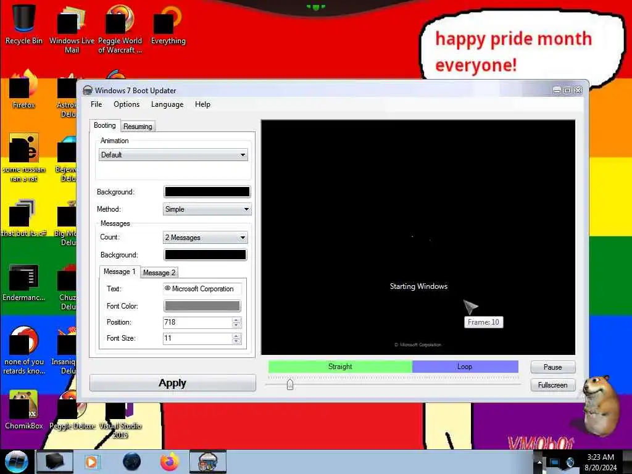Click the taskbar clock showing 3:23 AM
This screenshot has height=474, width=632.
(601, 462)
